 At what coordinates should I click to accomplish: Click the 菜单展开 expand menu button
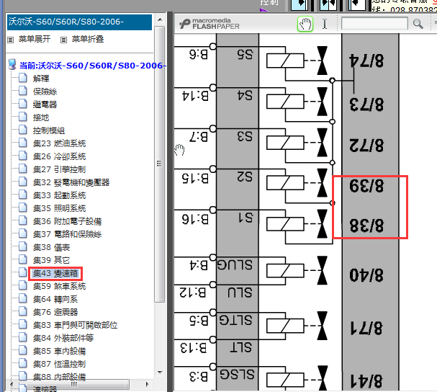[x=35, y=39]
